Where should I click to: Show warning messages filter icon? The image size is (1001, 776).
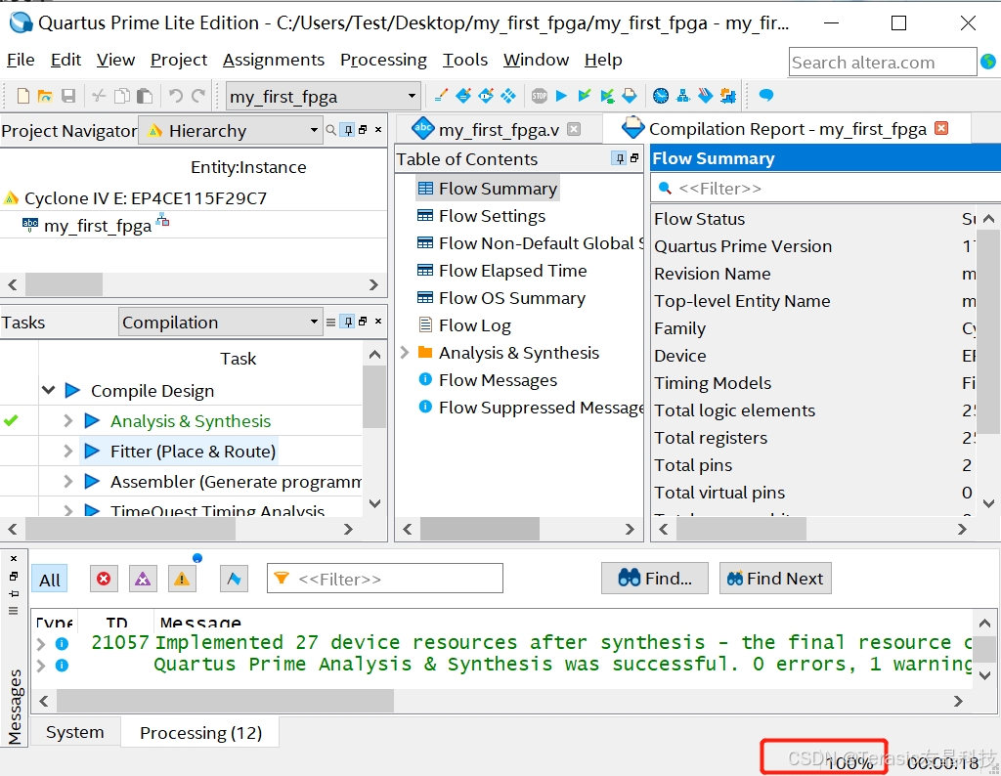click(182, 579)
